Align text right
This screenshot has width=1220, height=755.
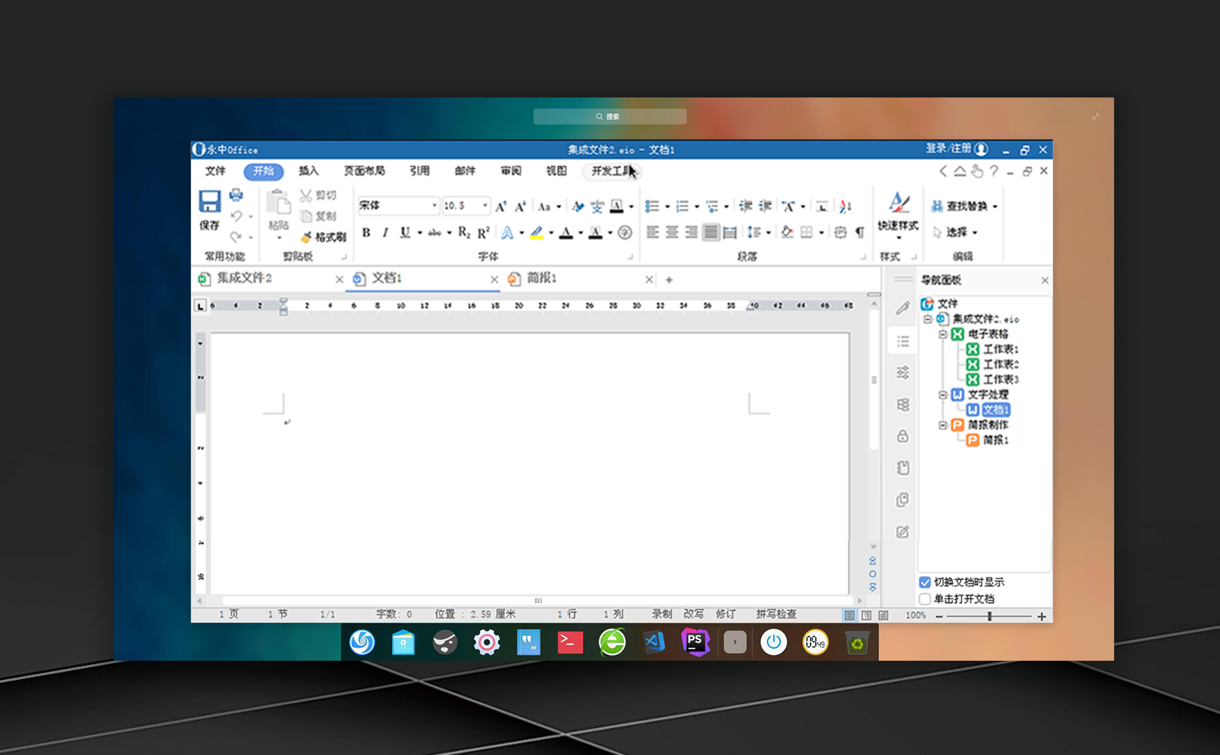[691, 232]
